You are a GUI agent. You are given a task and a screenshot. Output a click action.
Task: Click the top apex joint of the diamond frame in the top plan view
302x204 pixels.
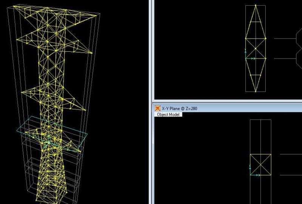click(256, 5)
